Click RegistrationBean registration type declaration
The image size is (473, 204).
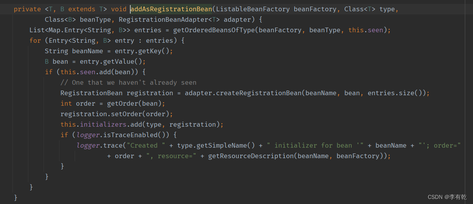point(117,93)
